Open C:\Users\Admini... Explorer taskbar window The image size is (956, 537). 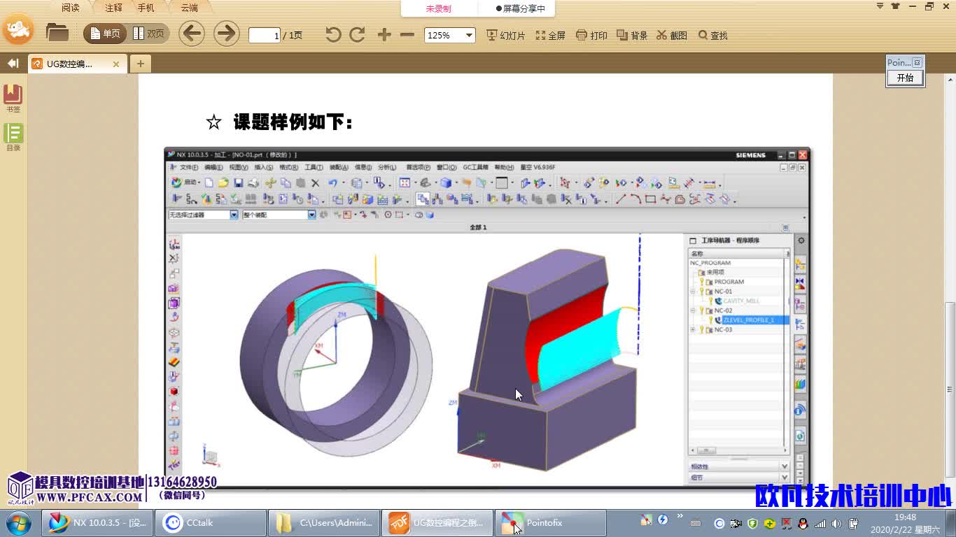pos(324,522)
